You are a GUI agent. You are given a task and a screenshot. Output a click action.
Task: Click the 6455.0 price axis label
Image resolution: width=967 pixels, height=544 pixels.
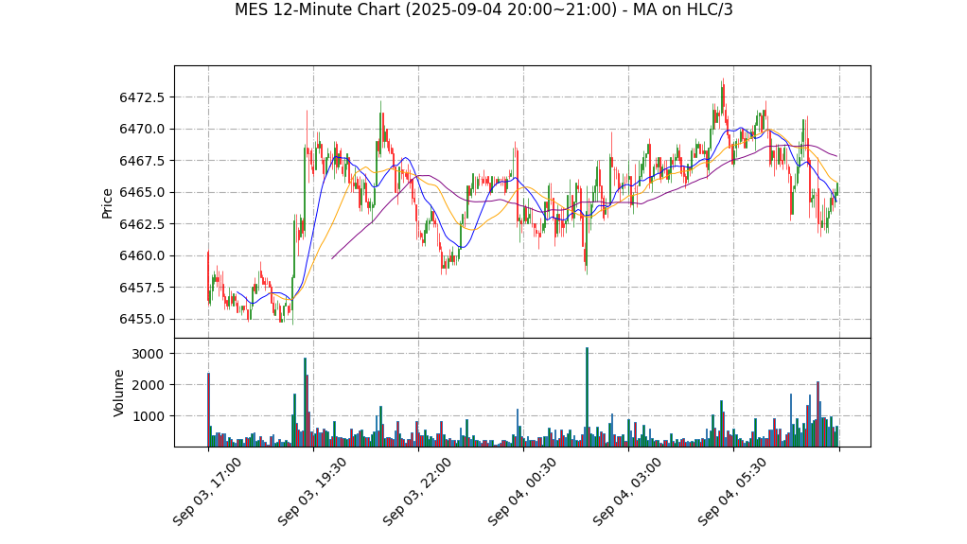point(142,319)
